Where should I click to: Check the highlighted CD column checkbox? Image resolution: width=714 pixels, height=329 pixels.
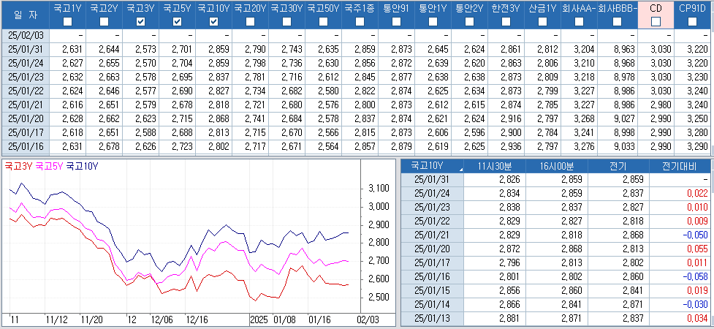[656, 22]
